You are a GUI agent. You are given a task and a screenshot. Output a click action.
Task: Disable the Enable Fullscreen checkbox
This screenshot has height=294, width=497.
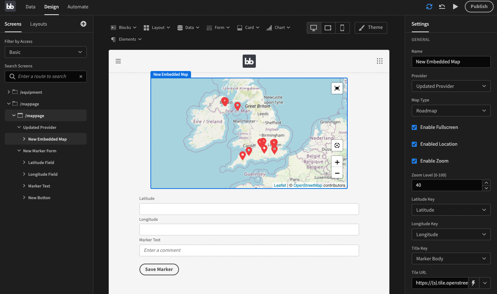coord(414,127)
